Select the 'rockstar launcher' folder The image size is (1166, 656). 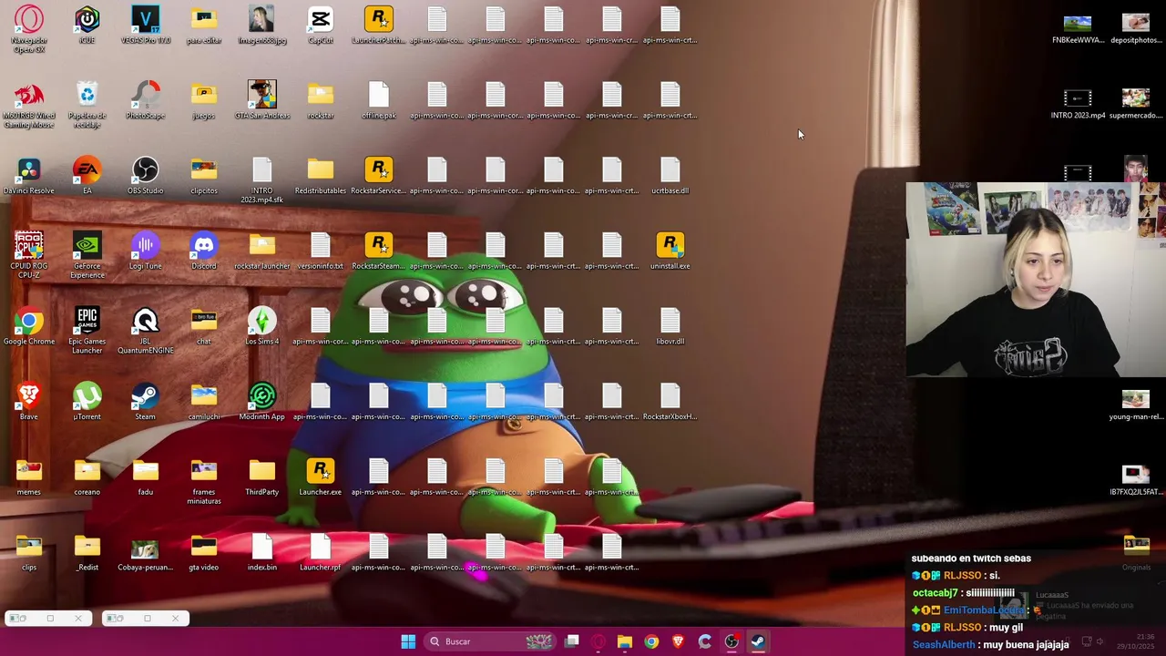pos(262,251)
